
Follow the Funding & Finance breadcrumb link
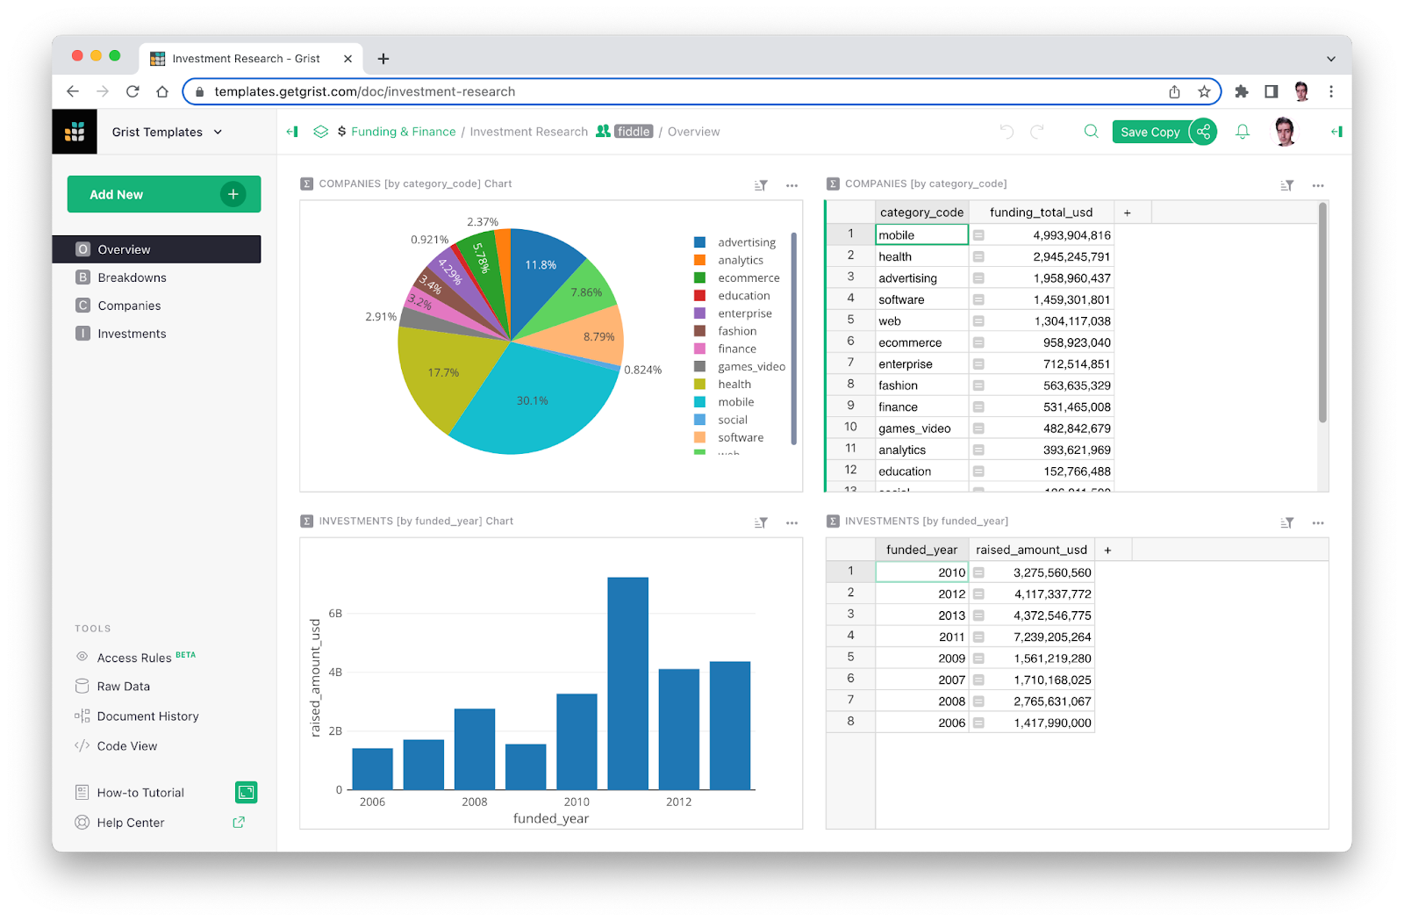[403, 132]
